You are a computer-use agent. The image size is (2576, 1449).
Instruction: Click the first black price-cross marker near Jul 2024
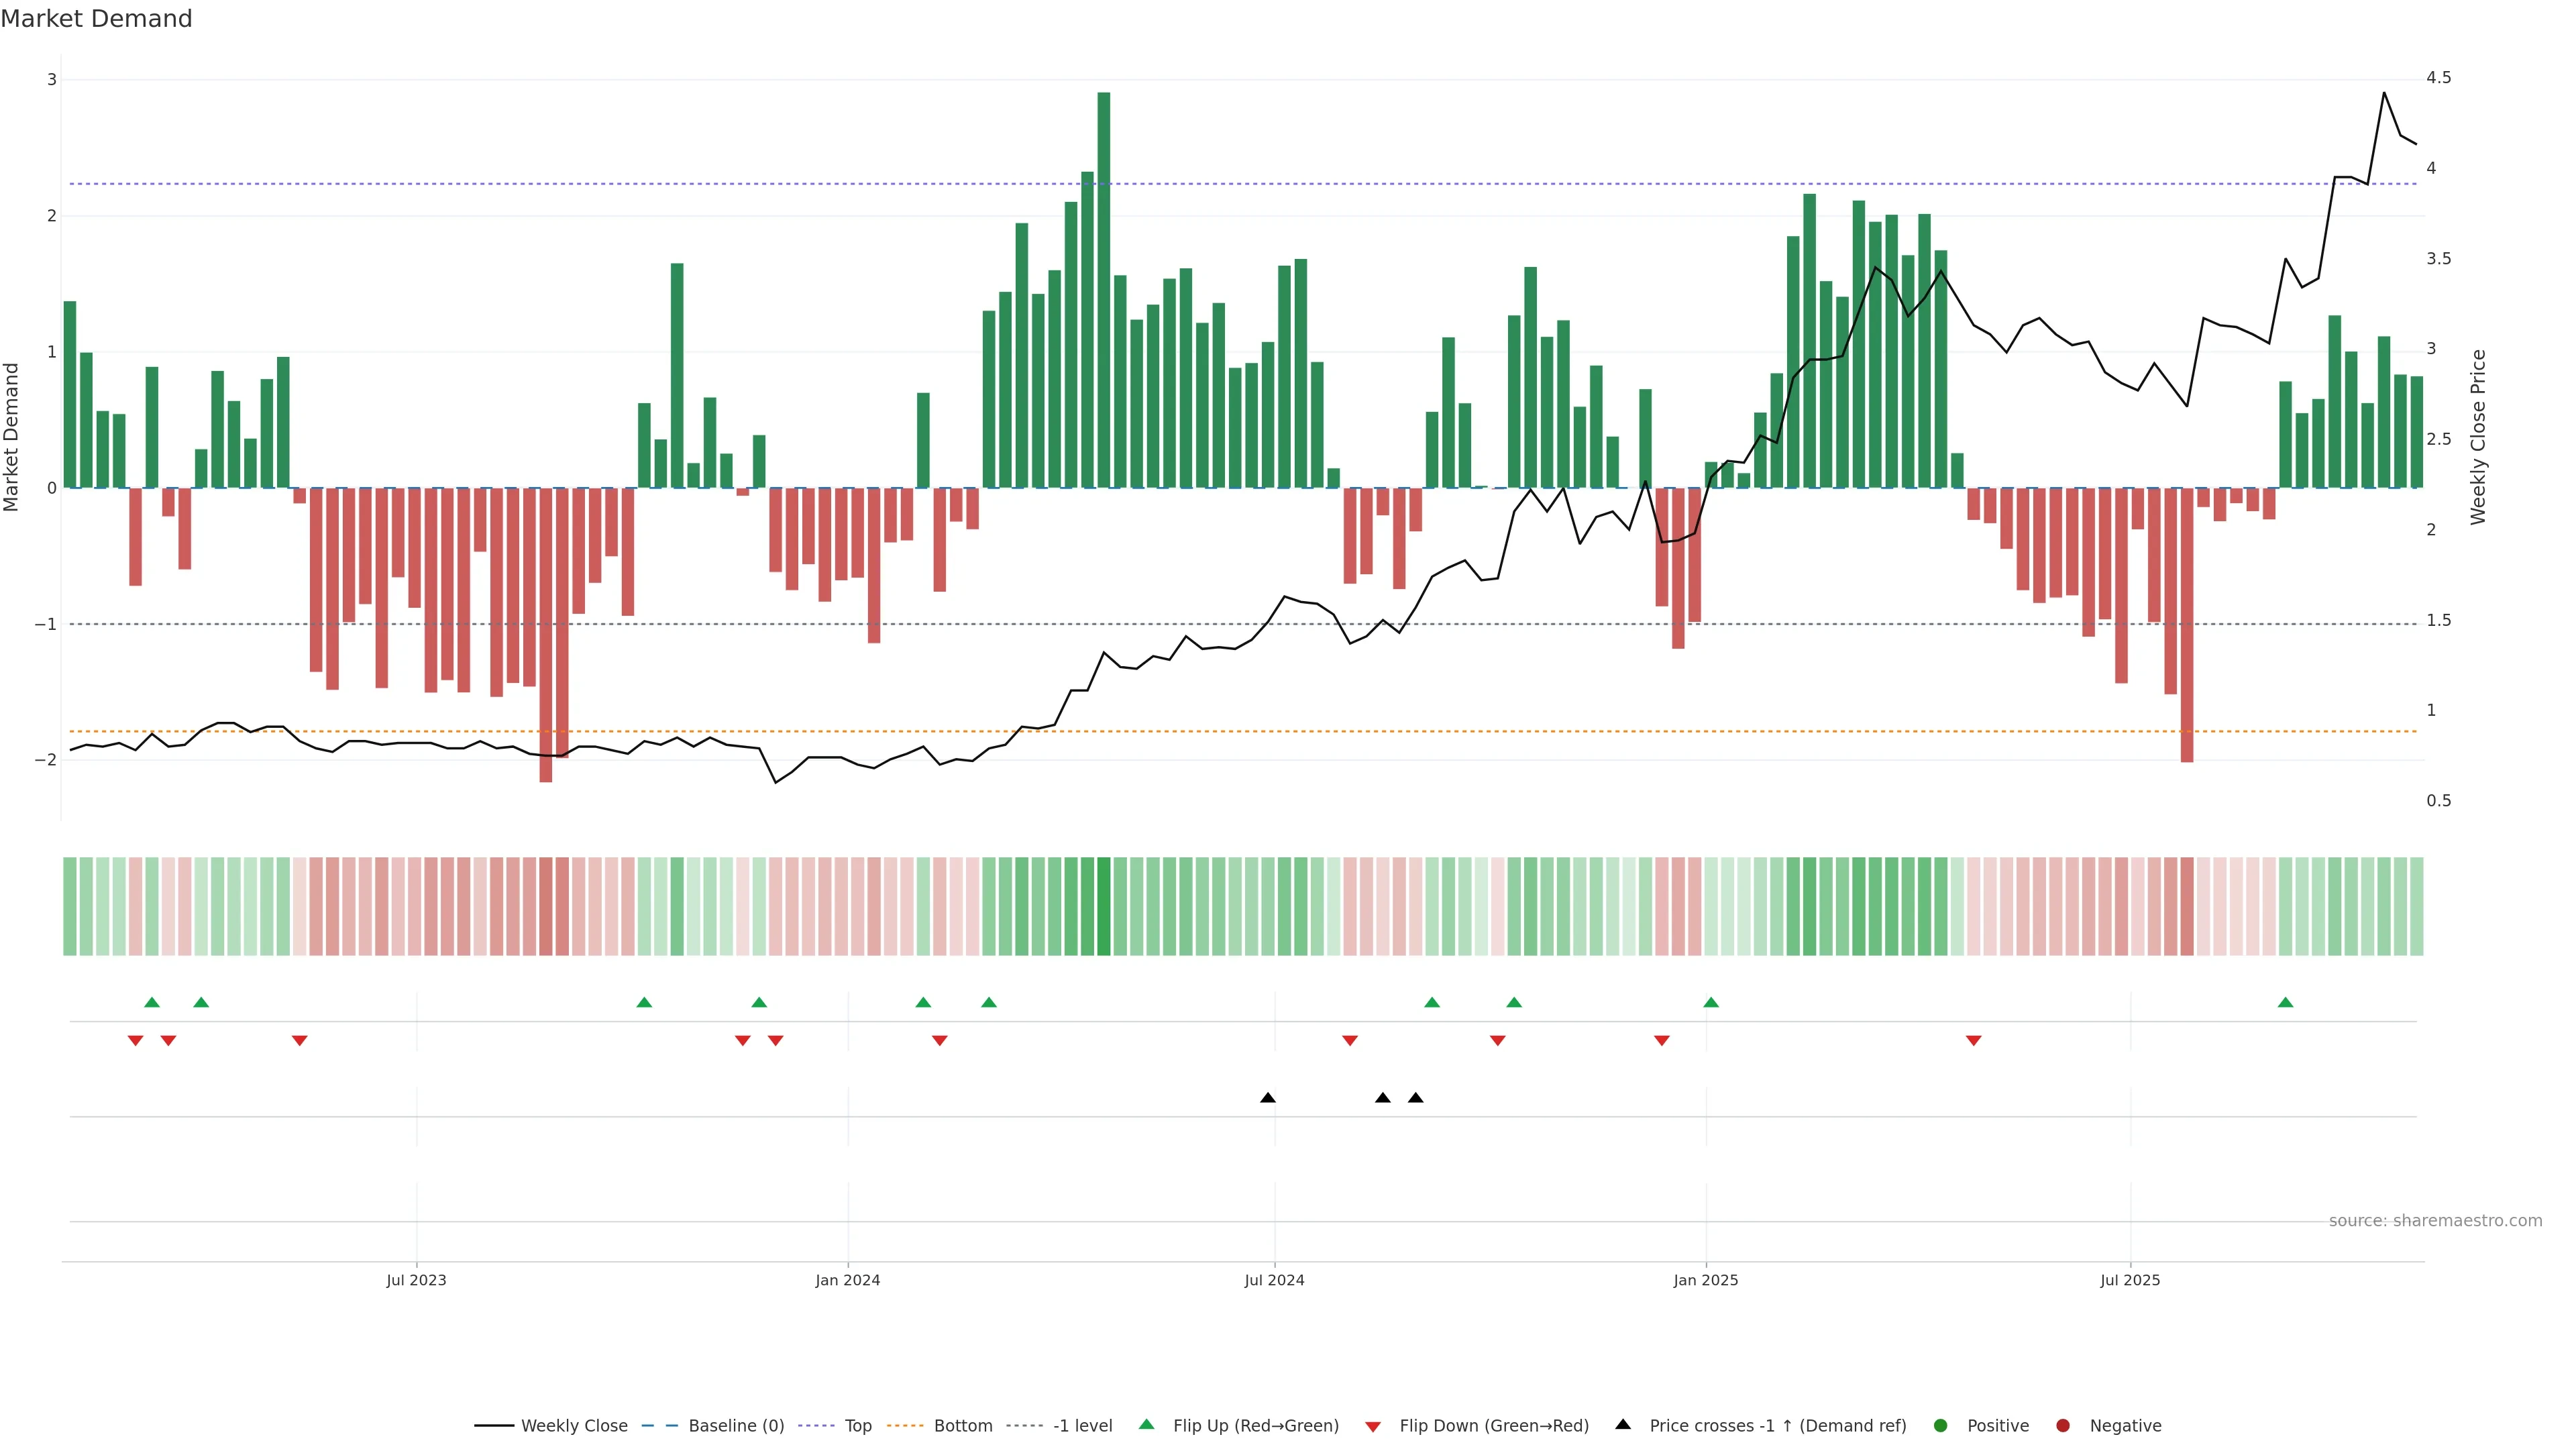pyautogui.click(x=1268, y=1098)
